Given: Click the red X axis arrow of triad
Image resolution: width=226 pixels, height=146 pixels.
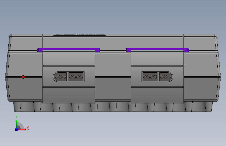Looking at the screenshot, I should coord(22,129).
